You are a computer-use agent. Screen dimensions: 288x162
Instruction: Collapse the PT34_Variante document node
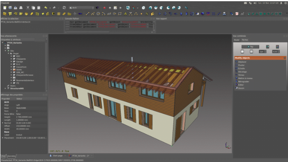tap(2, 43)
